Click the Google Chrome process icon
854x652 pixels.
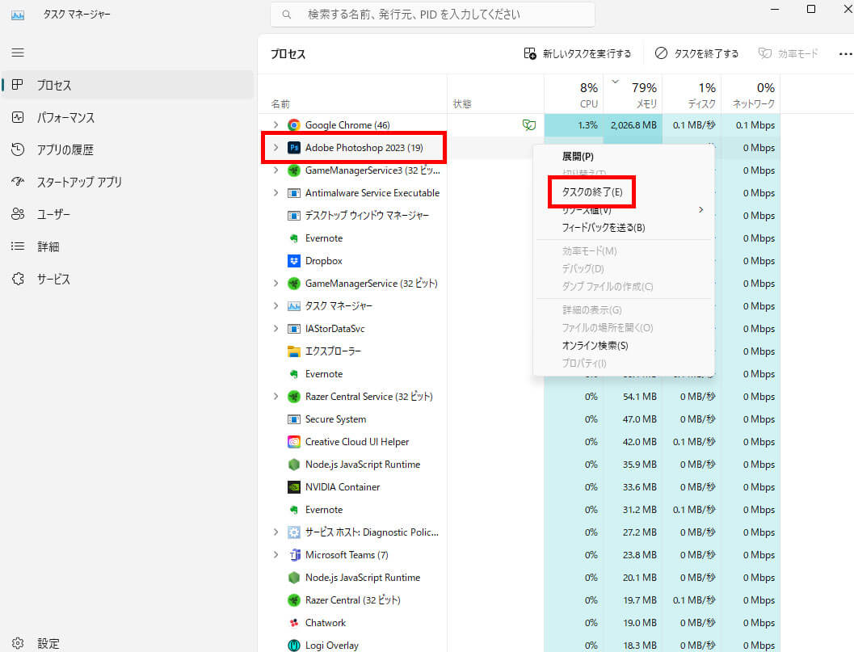click(293, 125)
